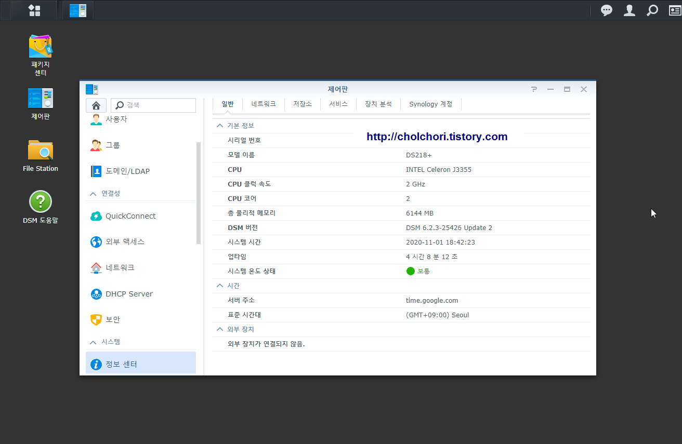Image resolution: width=682 pixels, height=444 pixels.
Task: Open the notifications chat bubble icon
Action: (606, 10)
